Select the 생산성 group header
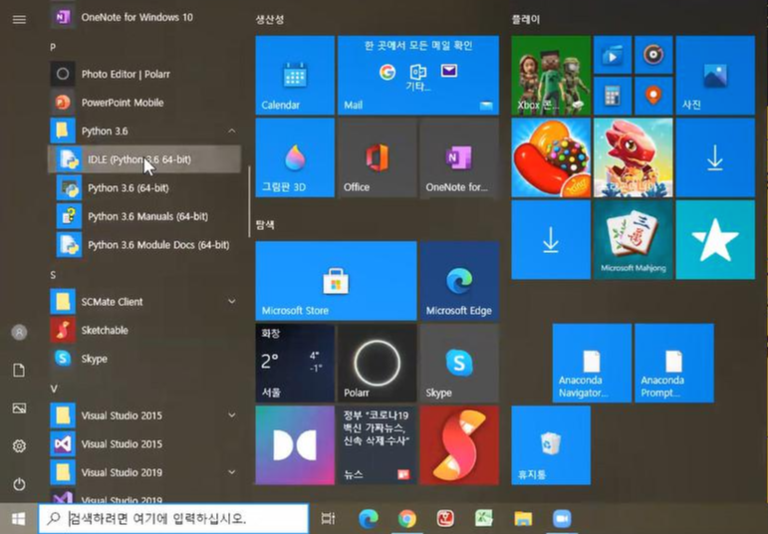Image resolution: width=768 pixels, height=534 pixels. [269, 19]
